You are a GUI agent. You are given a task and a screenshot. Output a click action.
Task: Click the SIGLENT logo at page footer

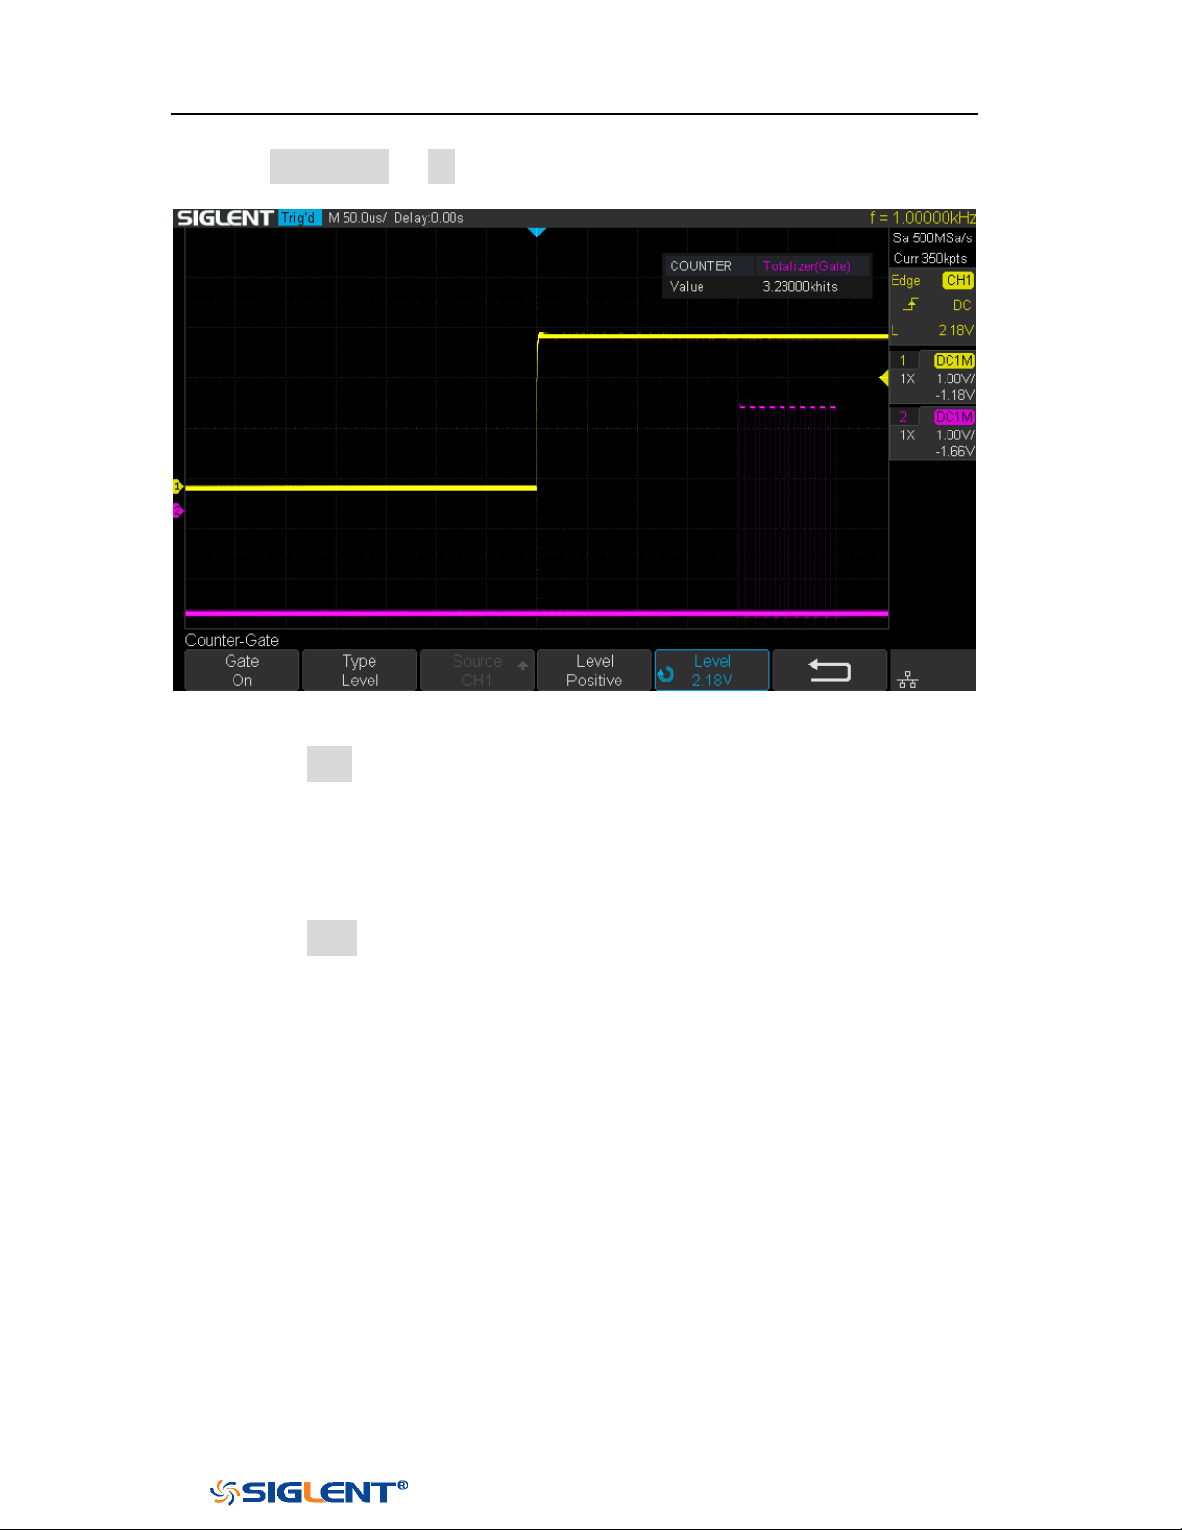coord(309,1492)
